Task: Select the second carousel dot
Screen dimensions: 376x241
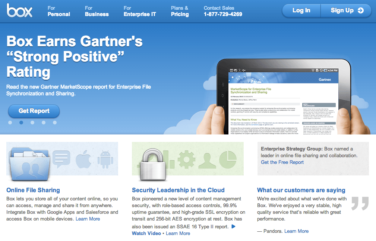Action: (21, 123)
